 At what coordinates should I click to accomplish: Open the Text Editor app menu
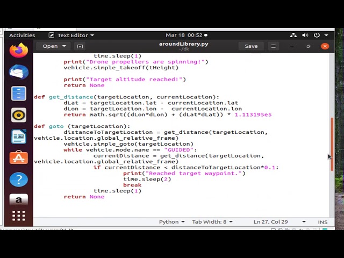[x=71, y=35]
